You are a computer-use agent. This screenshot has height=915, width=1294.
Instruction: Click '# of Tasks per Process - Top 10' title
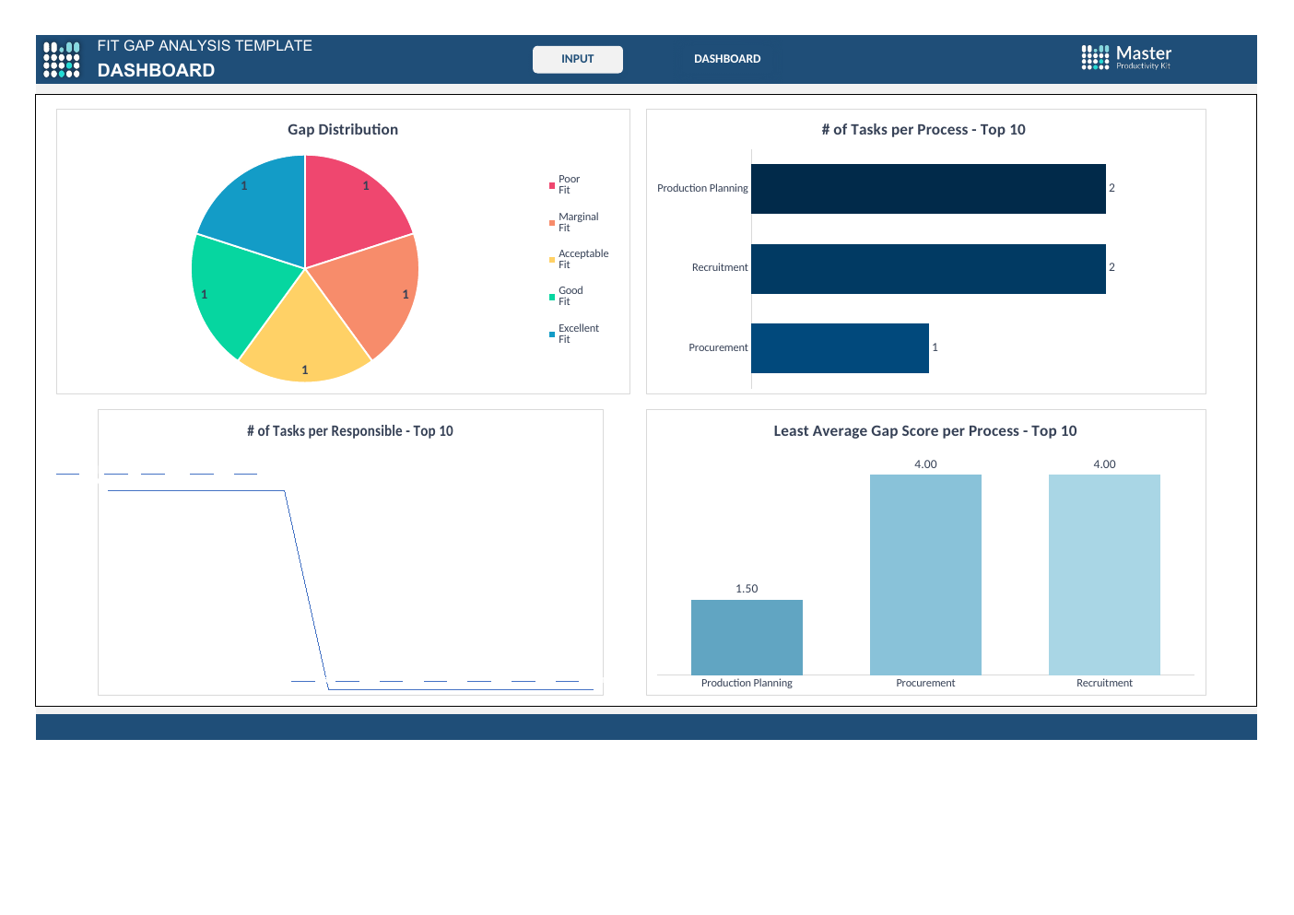coord(923,130)
